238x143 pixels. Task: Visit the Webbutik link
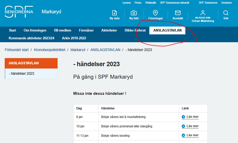[151, 3]
